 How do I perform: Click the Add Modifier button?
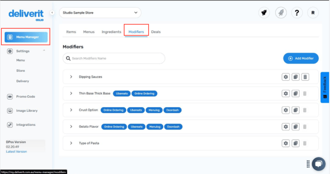[x=301, y=58]
